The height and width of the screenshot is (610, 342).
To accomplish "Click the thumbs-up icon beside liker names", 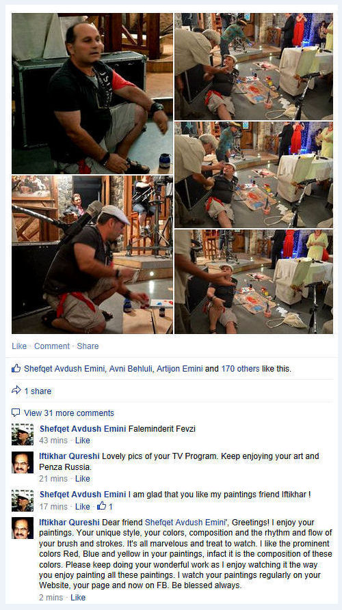I will (x=16, y=368).
